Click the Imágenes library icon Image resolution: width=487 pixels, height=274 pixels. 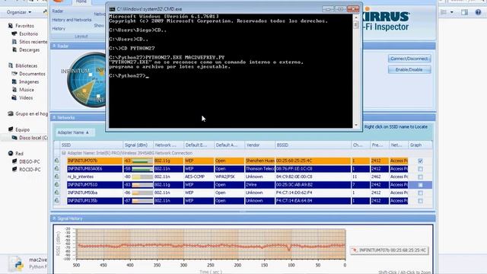click(x=14, y=81)
